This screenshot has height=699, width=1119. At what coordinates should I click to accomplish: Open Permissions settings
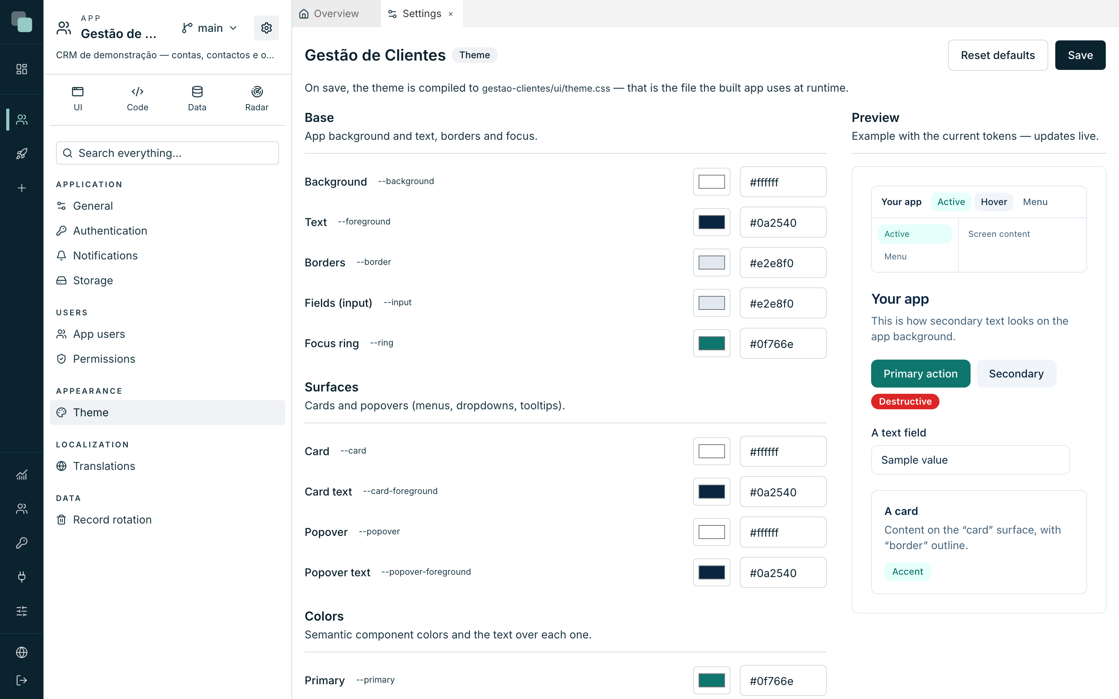167,359
